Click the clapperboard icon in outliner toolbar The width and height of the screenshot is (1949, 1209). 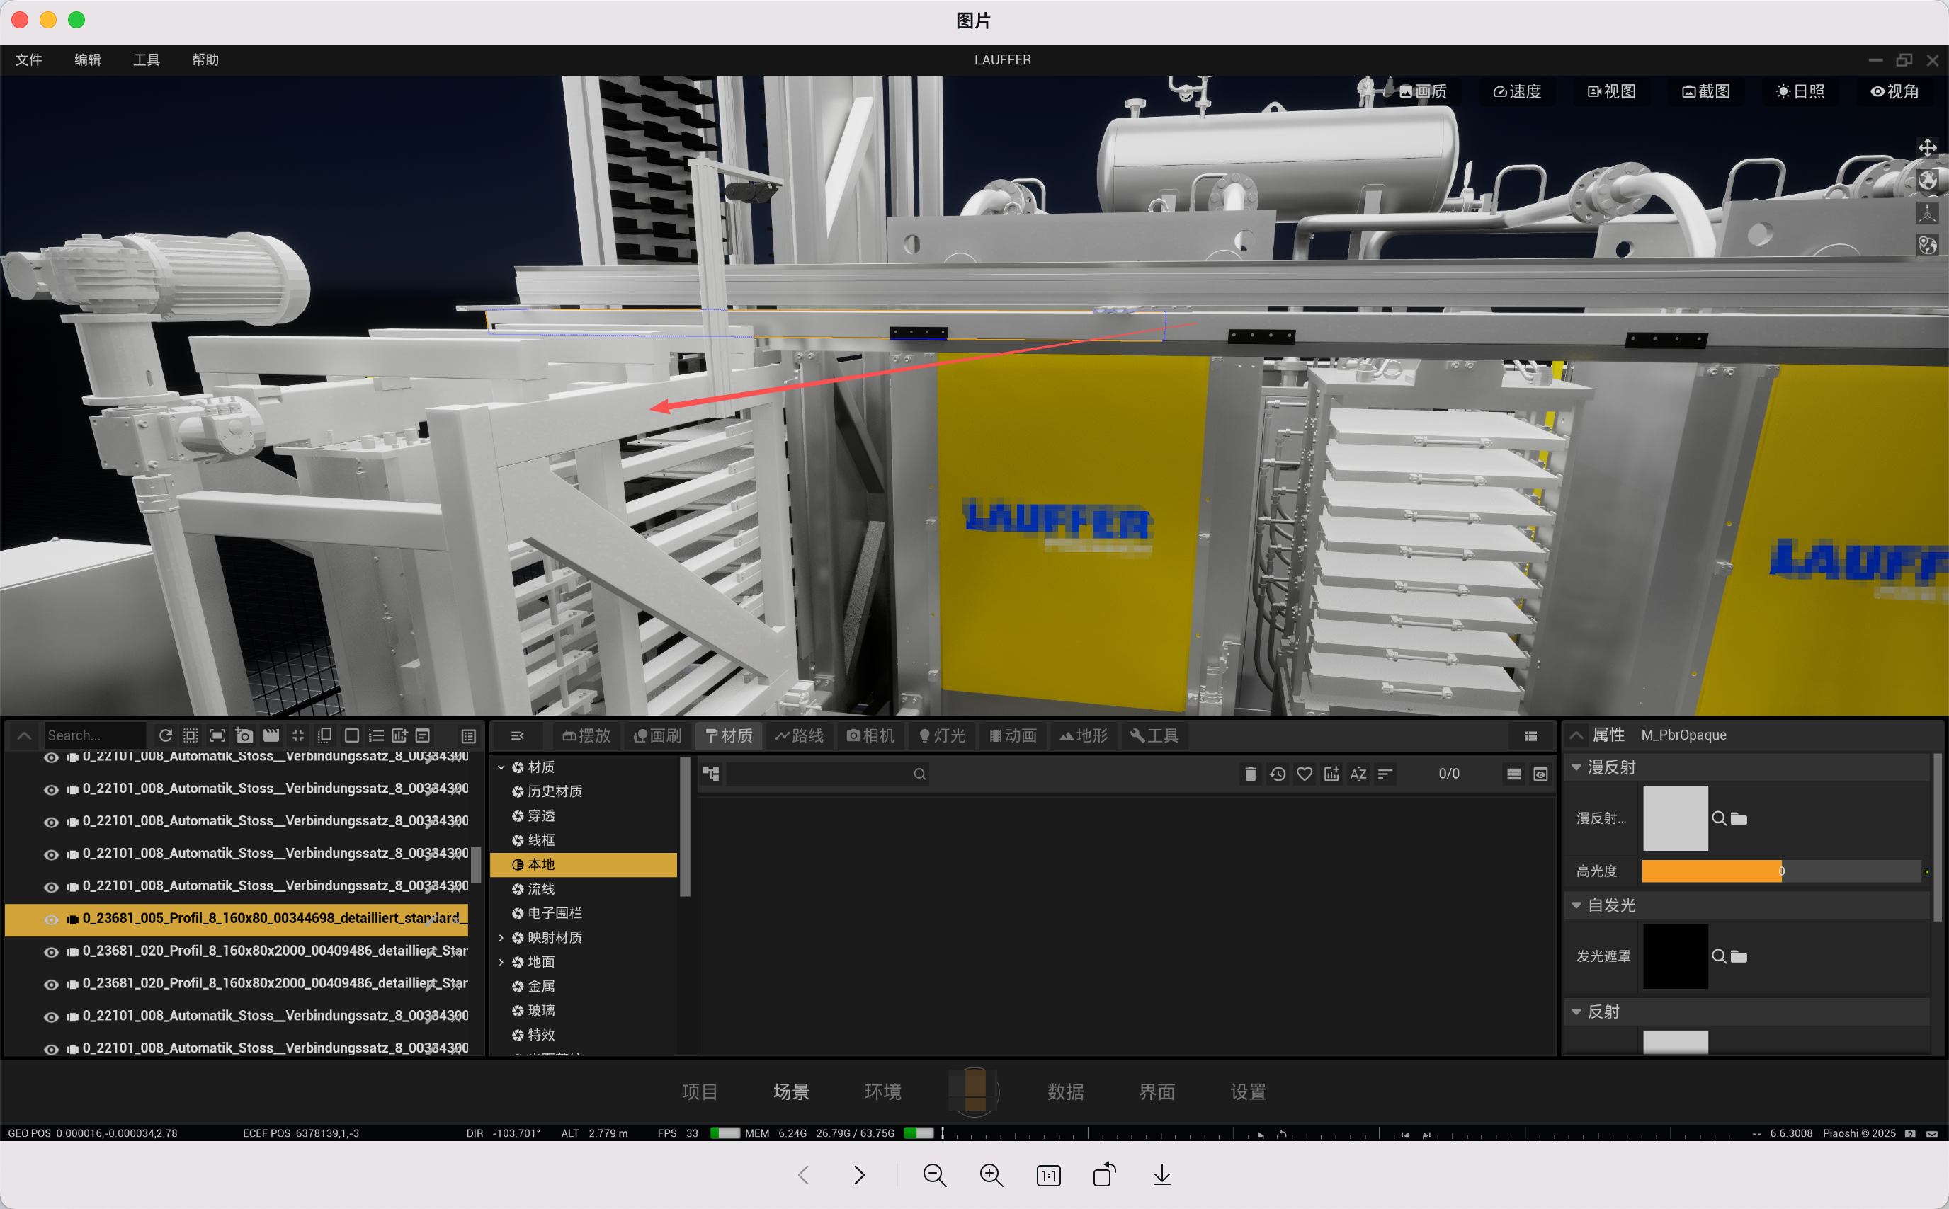pyautogui.click(x=271, y=735)
